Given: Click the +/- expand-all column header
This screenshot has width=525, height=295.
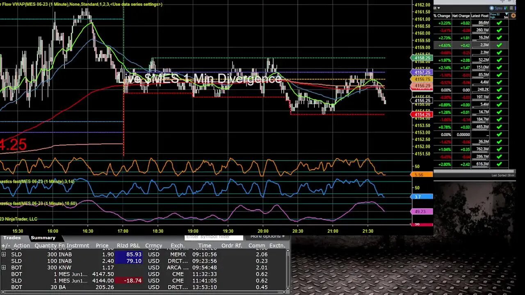Looking at the screenshot, I should click(x=6, y=246).
